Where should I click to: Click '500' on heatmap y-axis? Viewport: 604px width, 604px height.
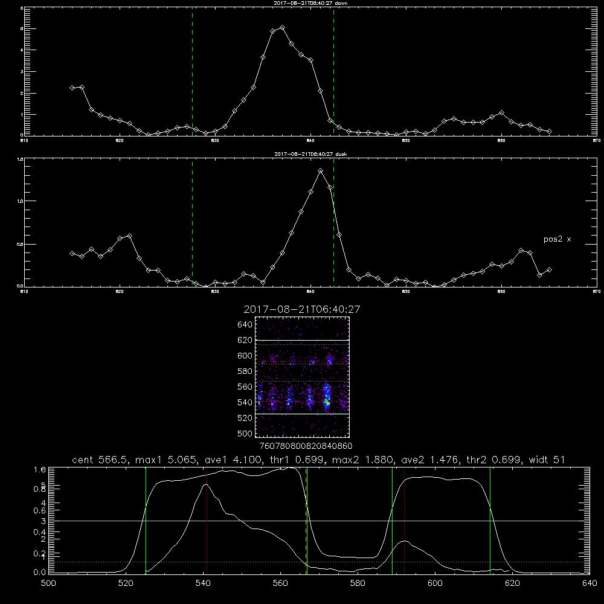point(245,433)
